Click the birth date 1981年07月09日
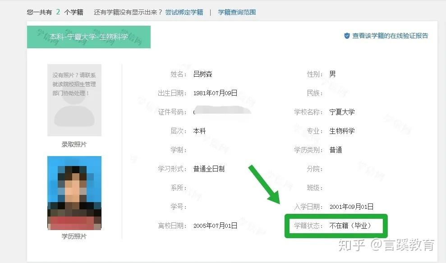This screenshot has width=446, height=263. [215, 93]
